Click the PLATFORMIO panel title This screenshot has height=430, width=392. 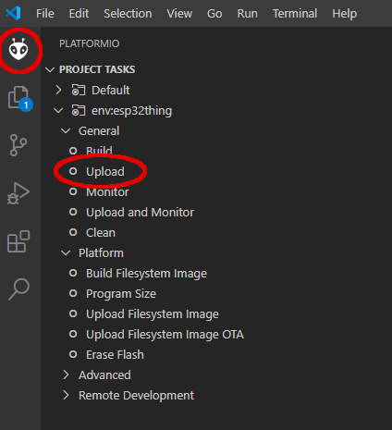tap(90, 43)
